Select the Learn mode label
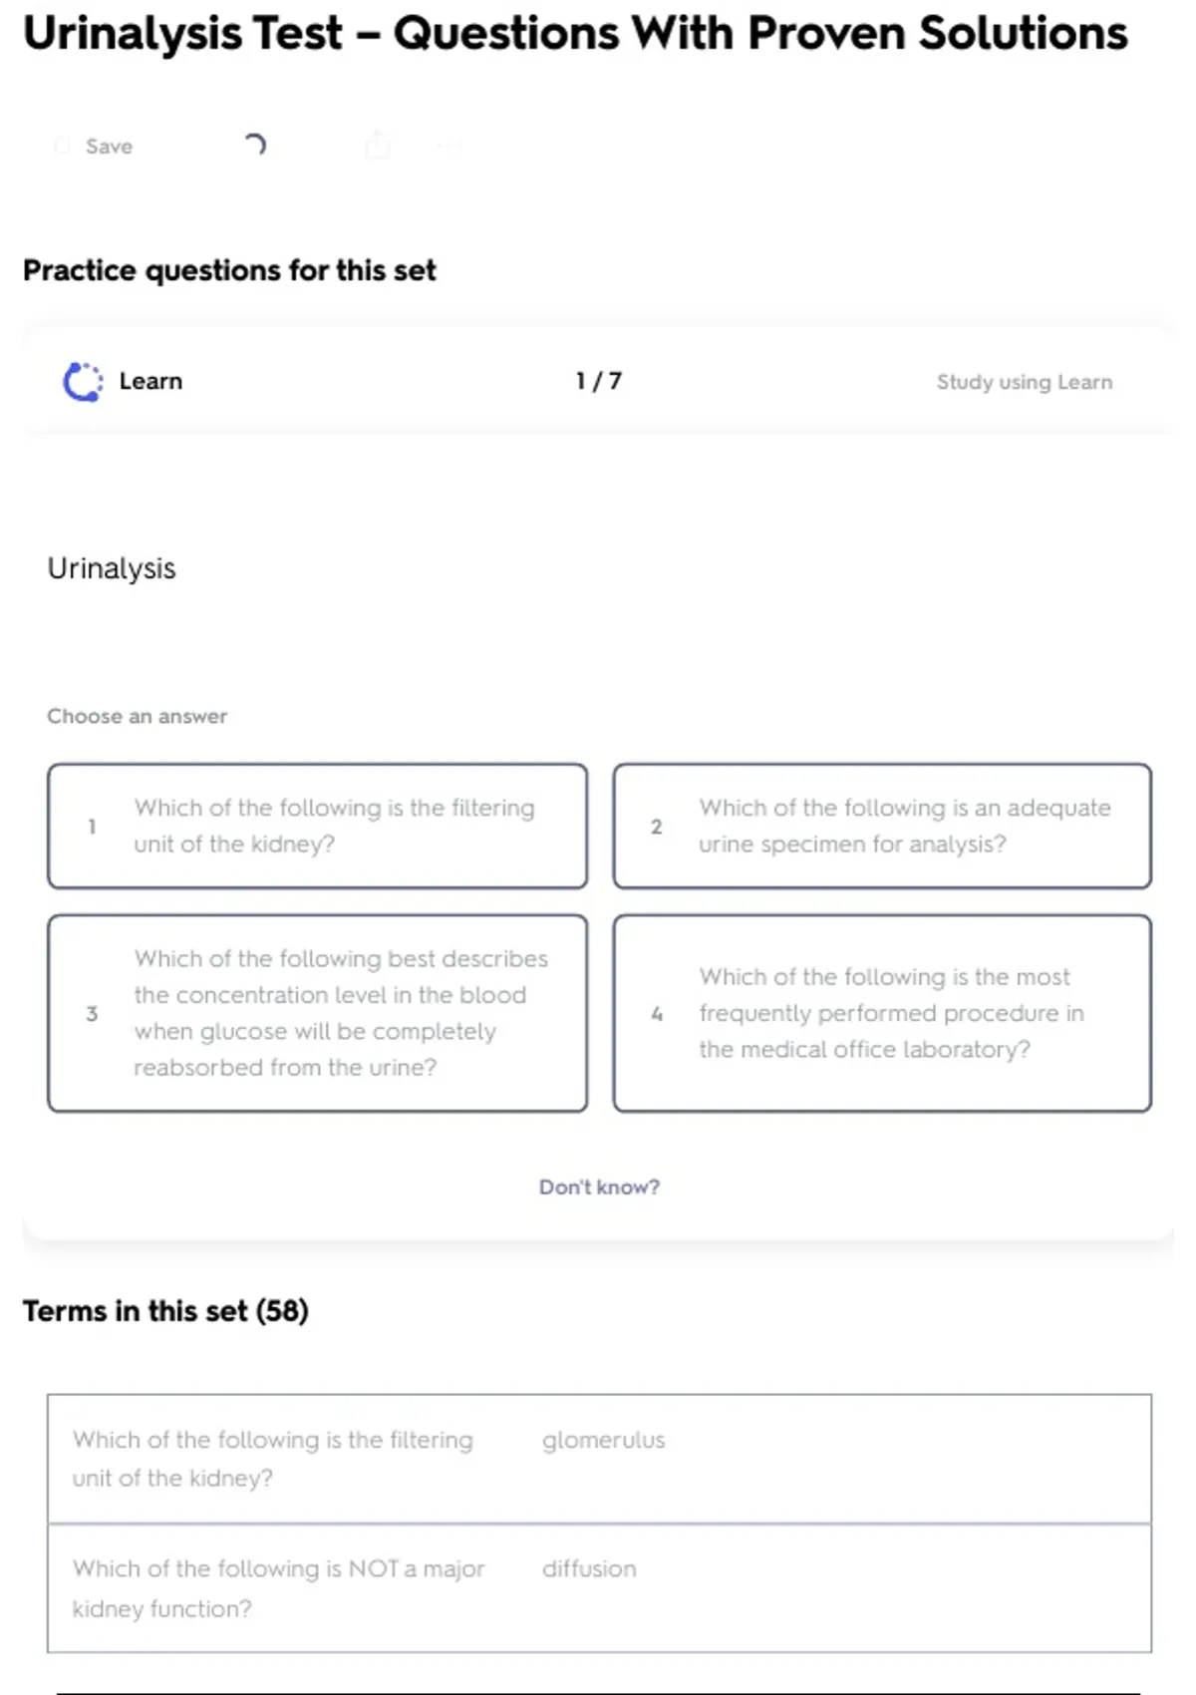The height and width of the screenshot is (1695, 1196). point(150,382)
